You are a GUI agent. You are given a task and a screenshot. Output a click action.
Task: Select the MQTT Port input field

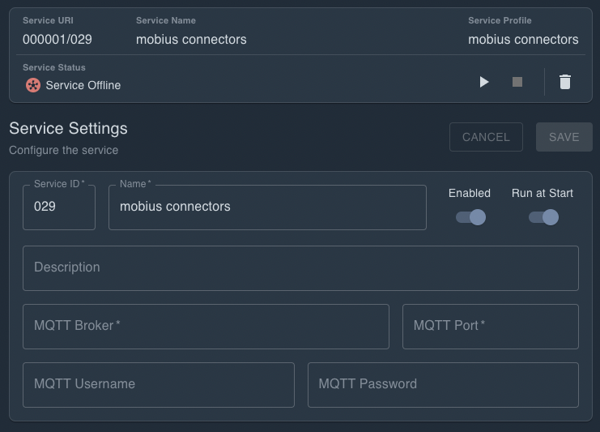490,327
